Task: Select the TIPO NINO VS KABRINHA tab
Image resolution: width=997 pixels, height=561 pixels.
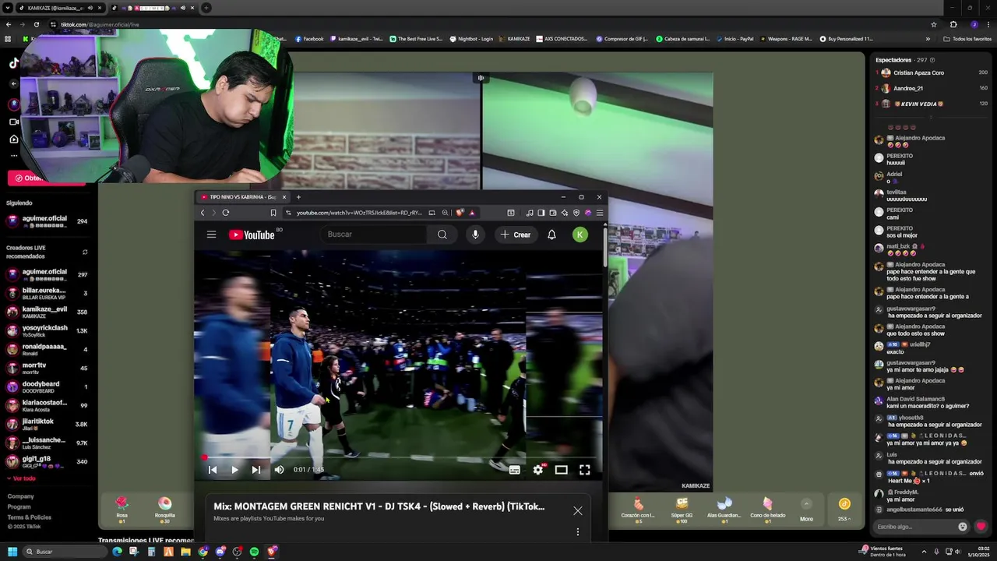Action: (243, 197)
